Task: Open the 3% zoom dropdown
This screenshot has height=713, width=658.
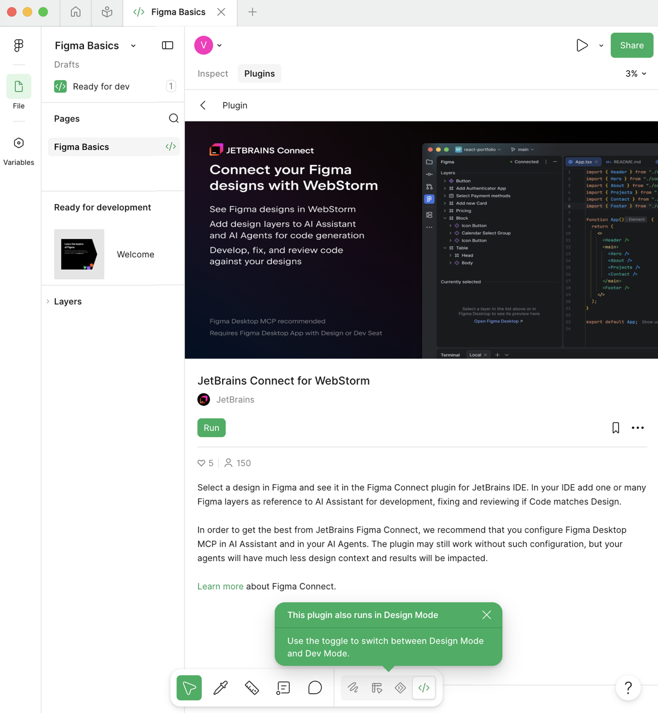Action: point(636,73)
